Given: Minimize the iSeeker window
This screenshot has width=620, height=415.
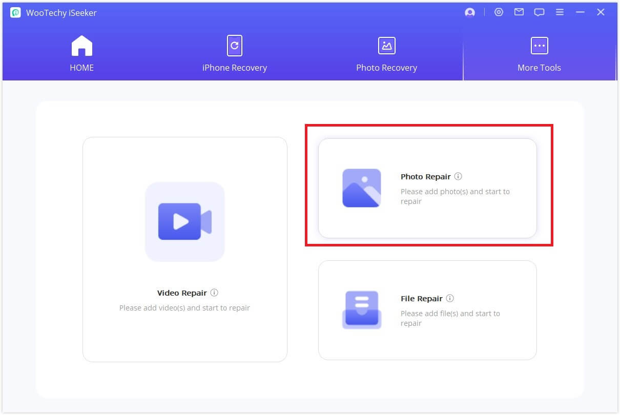Looking at the screenshot, I should pos(580,12).
